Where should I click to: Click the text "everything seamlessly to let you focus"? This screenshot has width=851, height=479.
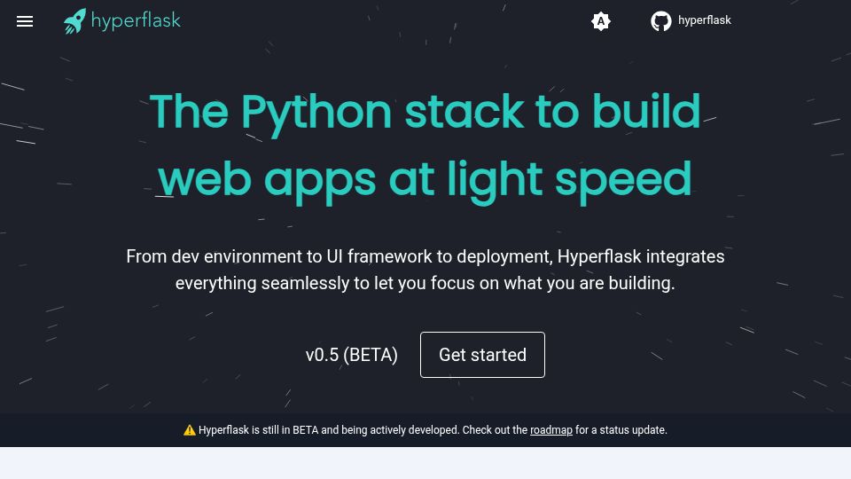(325, 284)
